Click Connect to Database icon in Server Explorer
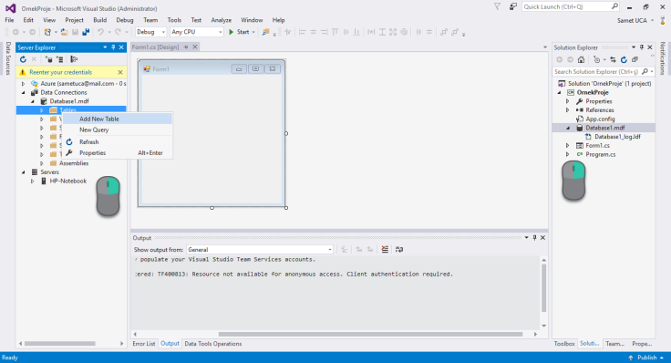671x363 pixels. [x=49, y=59]
